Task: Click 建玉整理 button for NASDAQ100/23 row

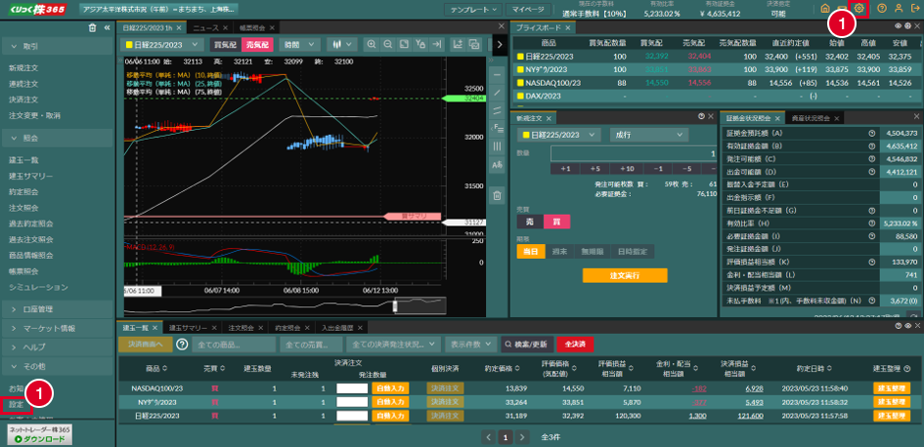Action: point(892,388)
